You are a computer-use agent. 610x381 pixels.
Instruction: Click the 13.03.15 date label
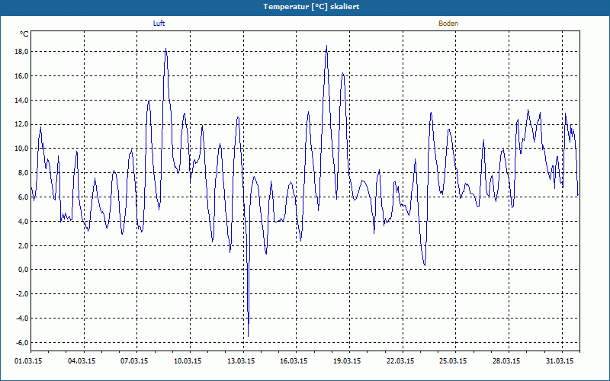[241, 361]
